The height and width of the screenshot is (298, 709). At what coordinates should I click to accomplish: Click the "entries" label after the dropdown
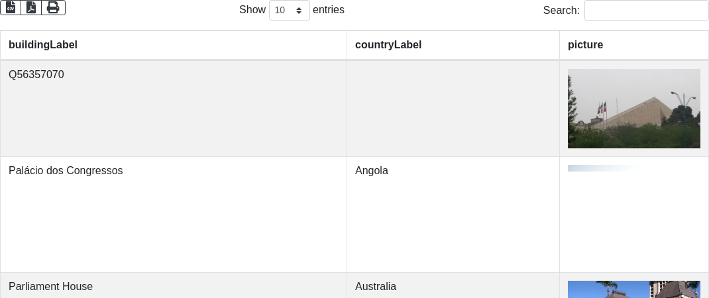[x=329, y=10]
